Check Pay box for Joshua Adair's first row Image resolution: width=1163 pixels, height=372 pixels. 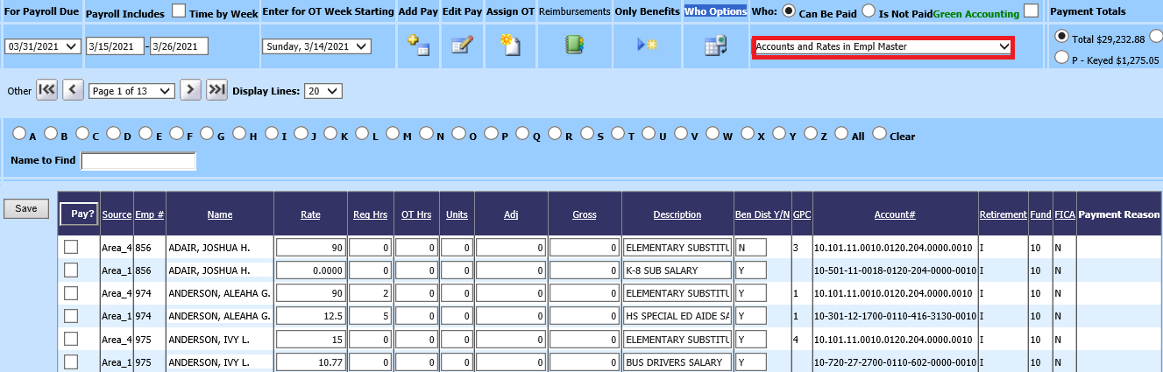pyautogui.click(x=71, y=248)
